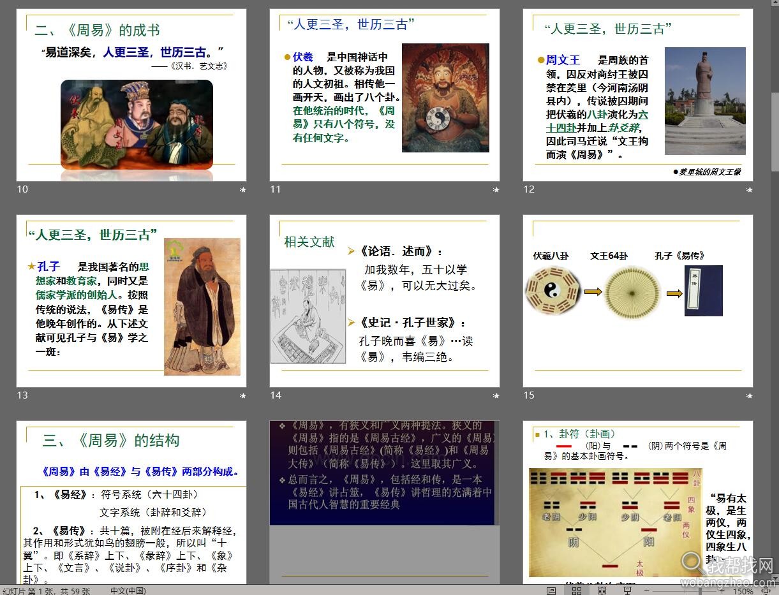Preview animation star under slide 13

click(x=242, y=395)
